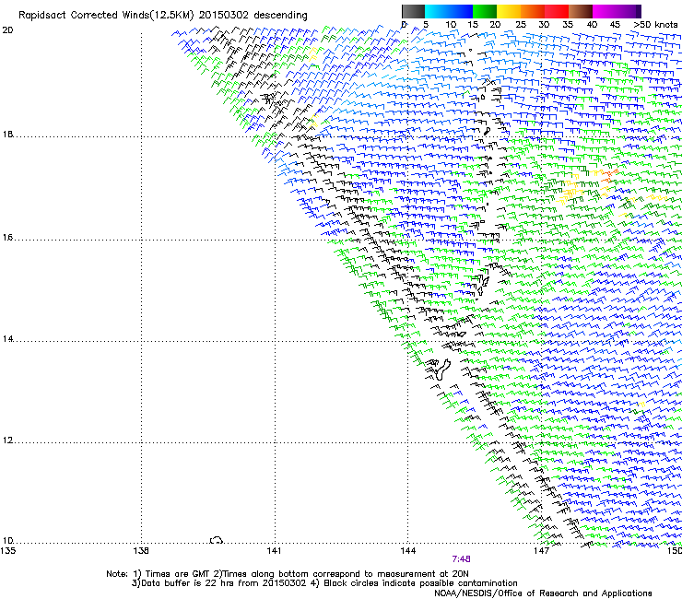Click the Guam island outline near 13.5N
The image size is (682, 599).
[442, 370]
